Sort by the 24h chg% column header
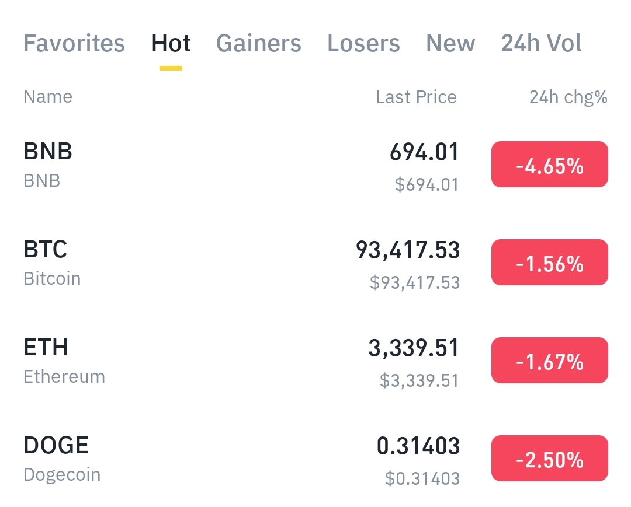This screenshot has width=631, height=507. coord(568,97)
